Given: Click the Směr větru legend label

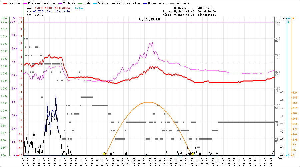Looking at the screenshot, I should point(183,3).
